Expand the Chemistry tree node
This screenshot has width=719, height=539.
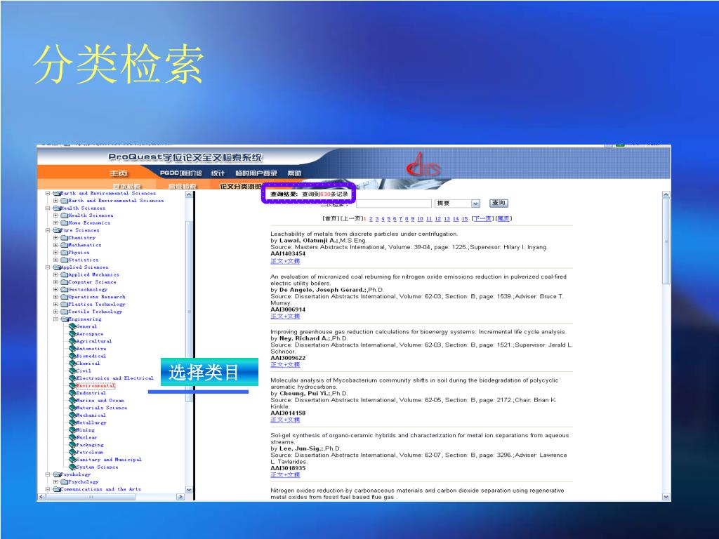pyautogui.click(x=55, y=238)
